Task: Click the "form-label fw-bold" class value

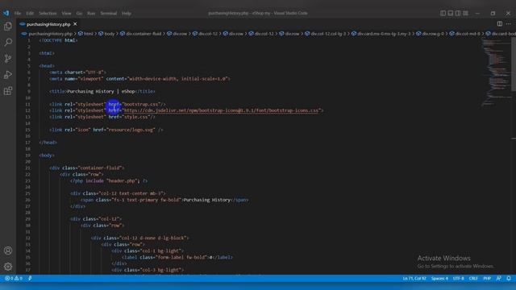Action: [181, 257]
